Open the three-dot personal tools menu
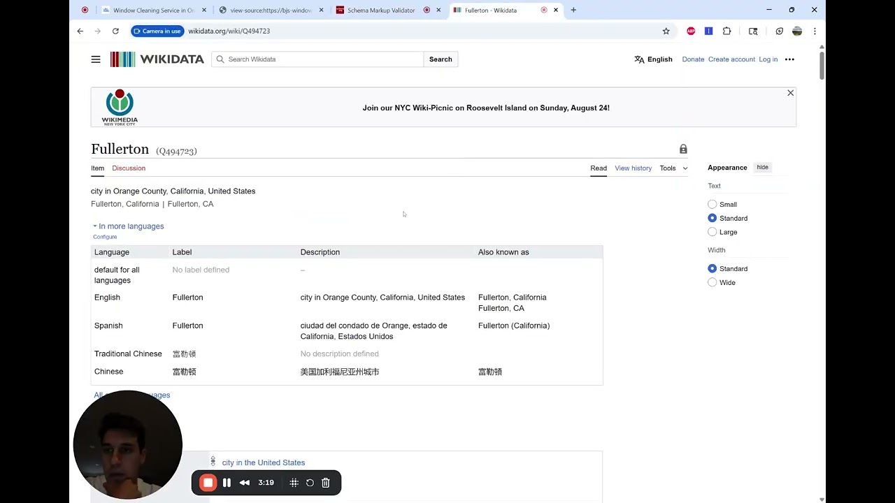Viewport: 895px width, 503px height. 789,59
